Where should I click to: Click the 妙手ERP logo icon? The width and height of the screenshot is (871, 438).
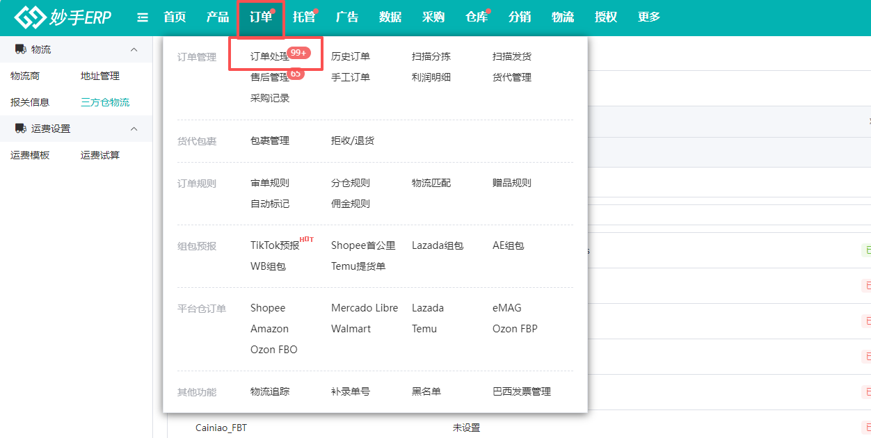[29, 17]
